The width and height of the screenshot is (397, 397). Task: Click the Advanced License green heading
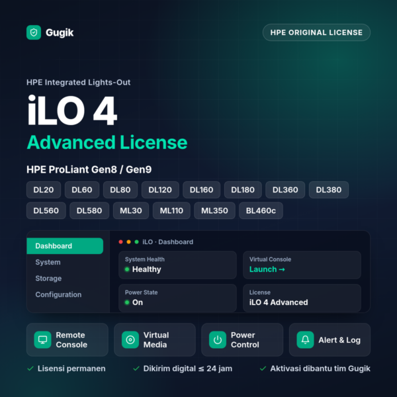click(107, 142)
